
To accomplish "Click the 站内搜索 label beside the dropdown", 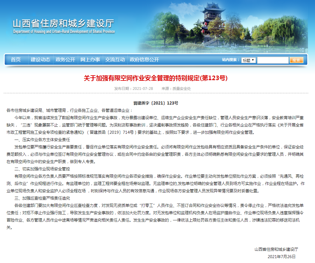I will pyautogui.click(x=231, y=60).
